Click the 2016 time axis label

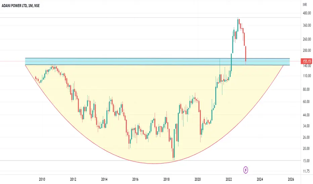coord(135,179)
